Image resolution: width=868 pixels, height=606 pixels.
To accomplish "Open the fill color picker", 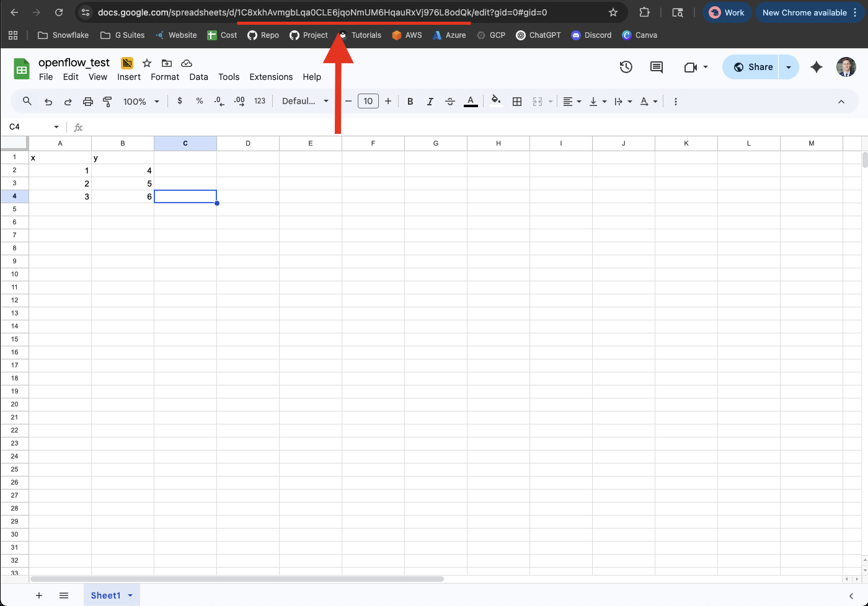I will tap(495, 101).
